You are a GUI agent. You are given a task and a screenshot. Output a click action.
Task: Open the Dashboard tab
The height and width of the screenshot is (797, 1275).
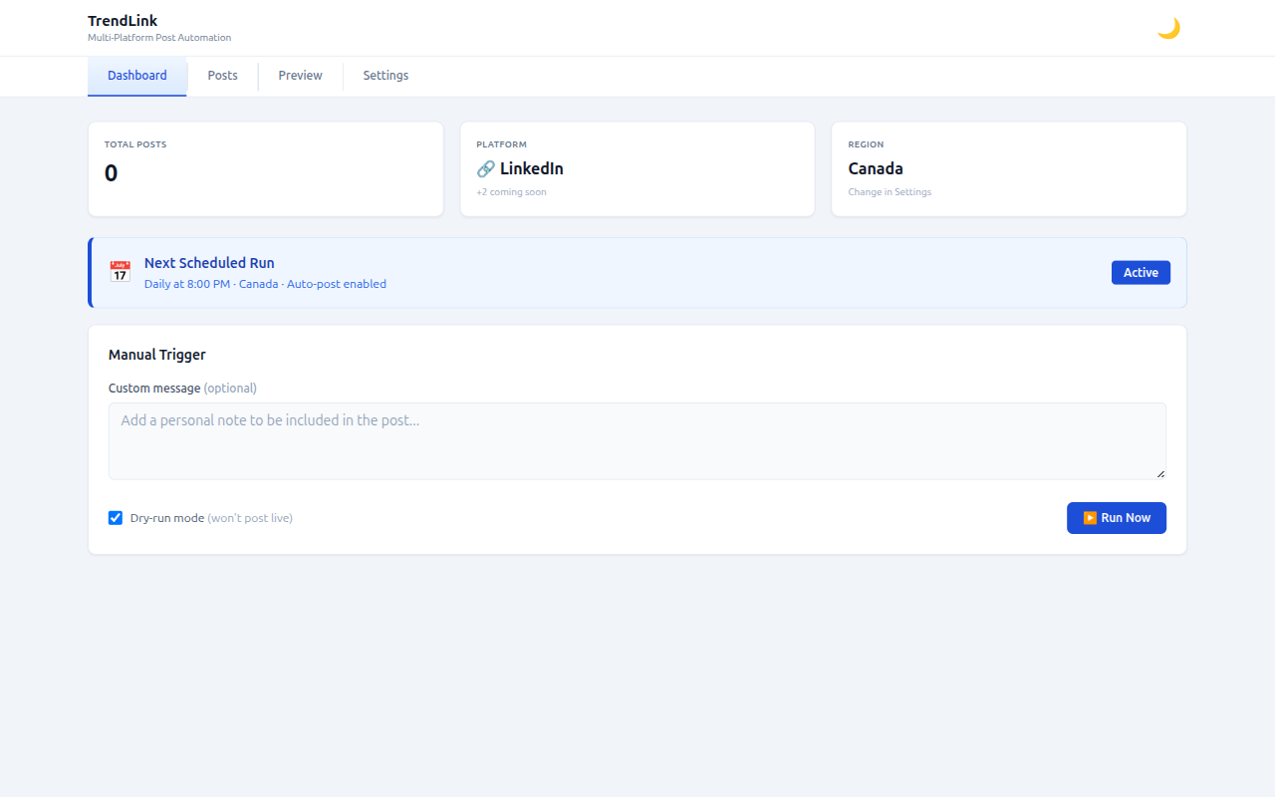(x=137, y=76)
